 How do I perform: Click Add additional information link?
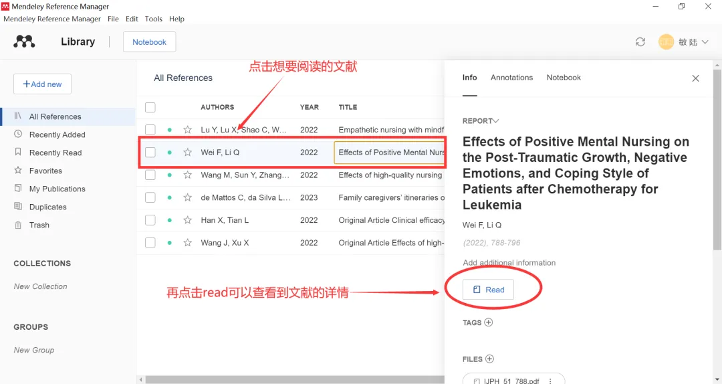pyautogui.click(x=509, y=263)
